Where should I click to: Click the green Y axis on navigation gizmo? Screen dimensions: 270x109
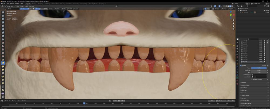(x=231, y=15)
